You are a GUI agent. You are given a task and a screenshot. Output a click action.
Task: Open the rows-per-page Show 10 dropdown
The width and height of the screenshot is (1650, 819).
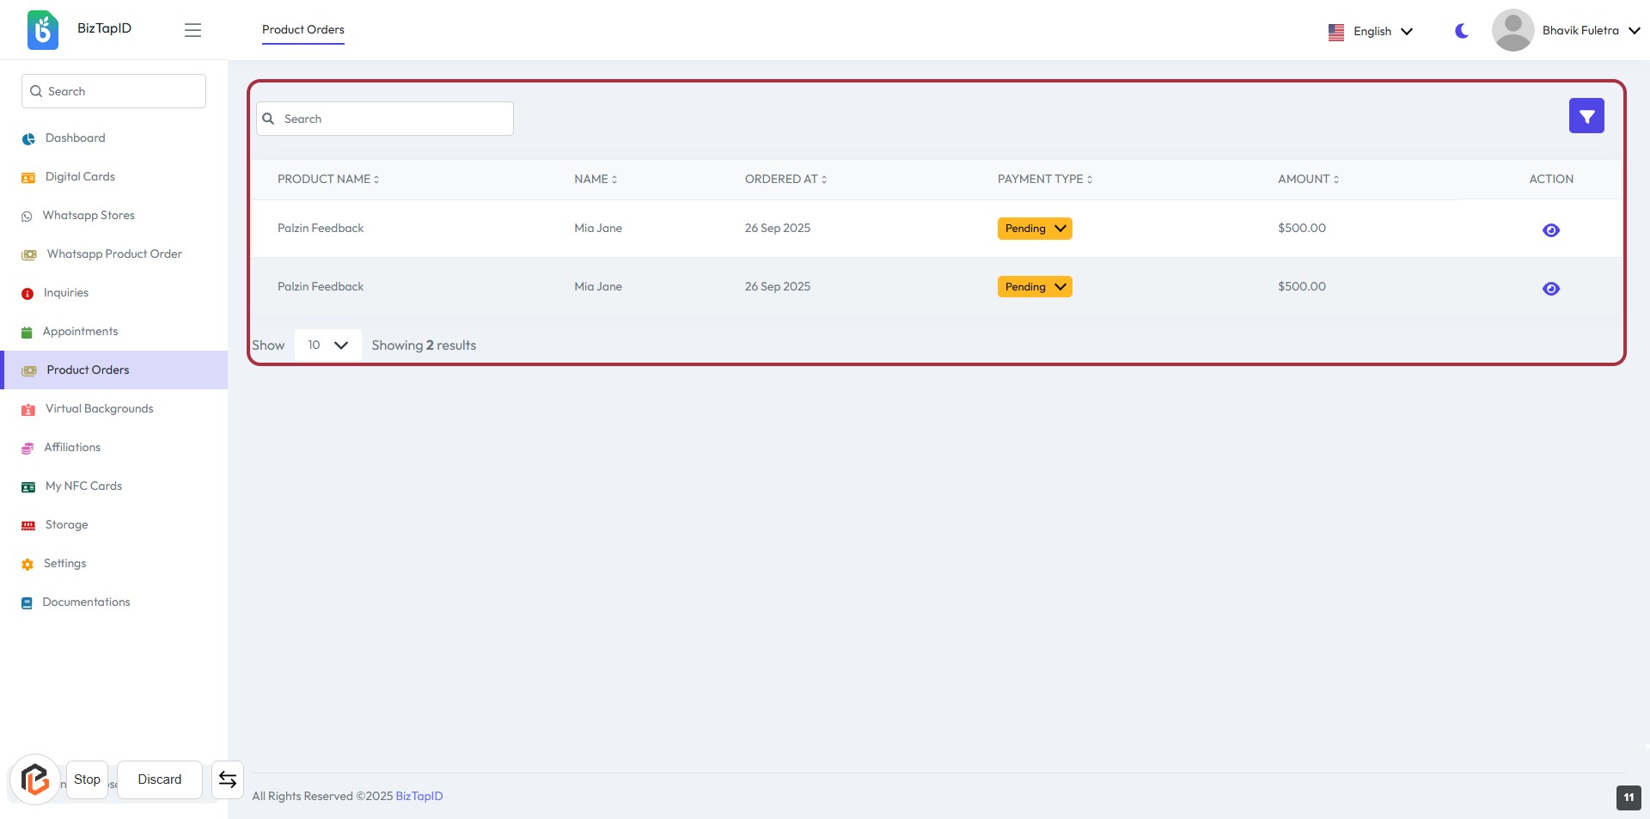point(327,345)
